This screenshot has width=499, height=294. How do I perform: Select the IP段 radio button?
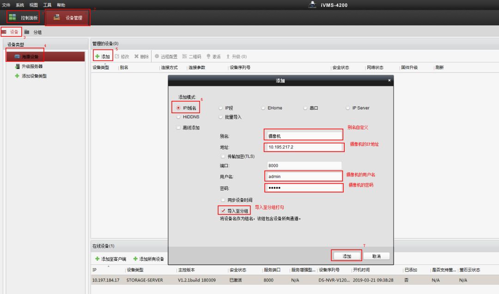click(x=220, y=108)
